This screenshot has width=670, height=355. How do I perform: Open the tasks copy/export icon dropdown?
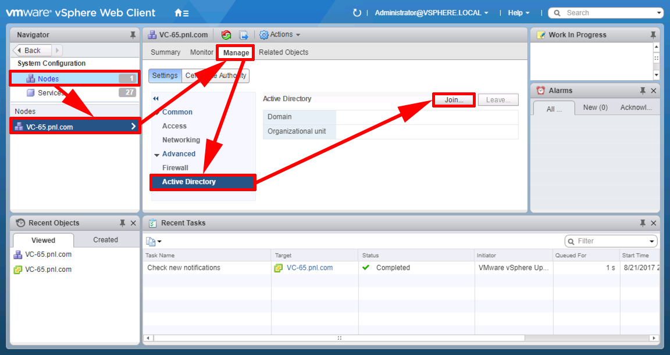tap(154, 242)
